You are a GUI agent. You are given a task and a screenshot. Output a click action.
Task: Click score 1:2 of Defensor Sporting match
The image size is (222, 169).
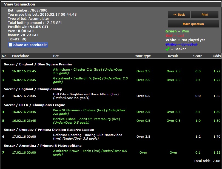pos(198,137)
